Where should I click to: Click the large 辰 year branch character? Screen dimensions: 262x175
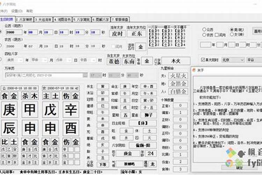9,128
